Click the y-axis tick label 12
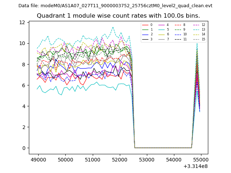Screen dimensions: 231x173 (x=22, y=22)
